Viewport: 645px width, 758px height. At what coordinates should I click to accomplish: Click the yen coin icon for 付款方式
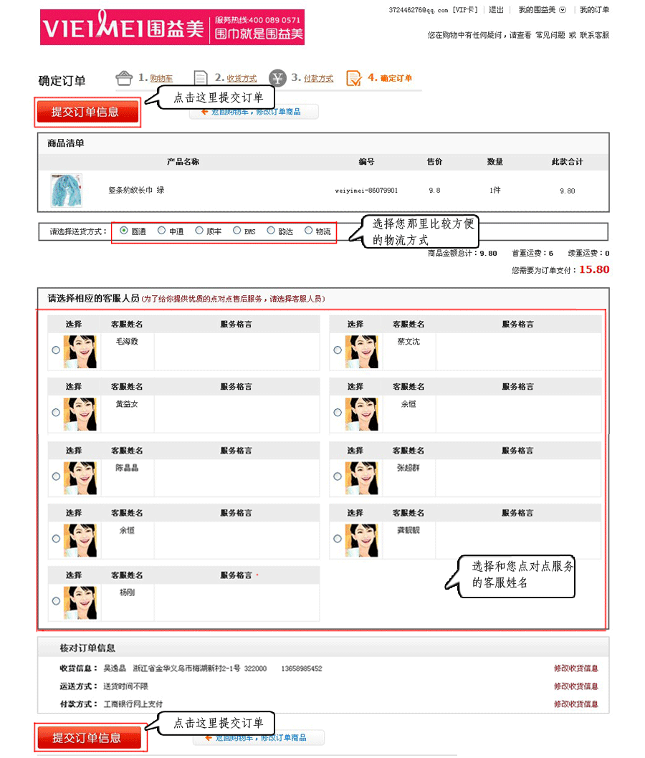[x=277, y=78]
